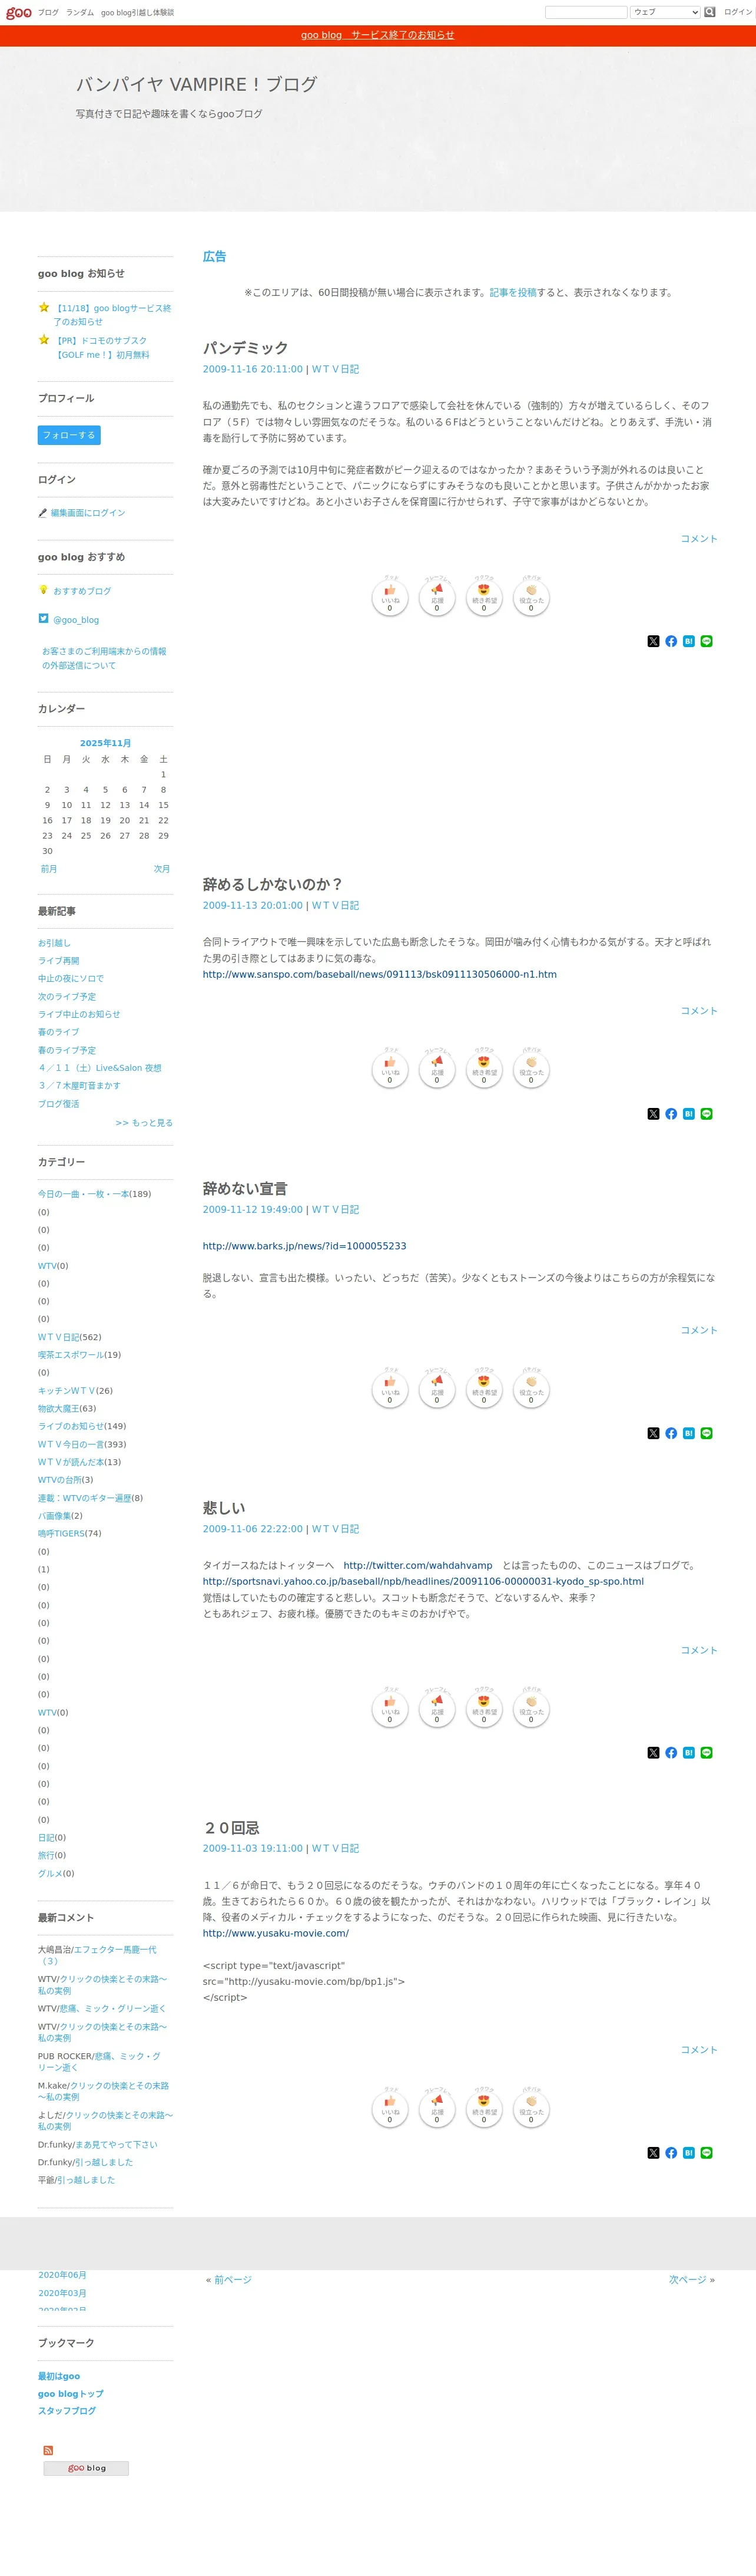Click the おすすめブログ lightbulb icon
756x2576 pixels.
coord(43,590)
